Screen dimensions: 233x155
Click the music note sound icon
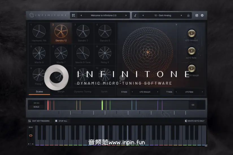(x=135, y=15)
